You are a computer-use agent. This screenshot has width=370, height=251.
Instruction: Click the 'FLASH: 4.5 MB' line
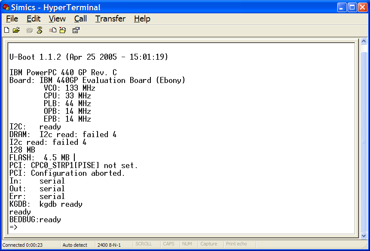coord(40,158)
